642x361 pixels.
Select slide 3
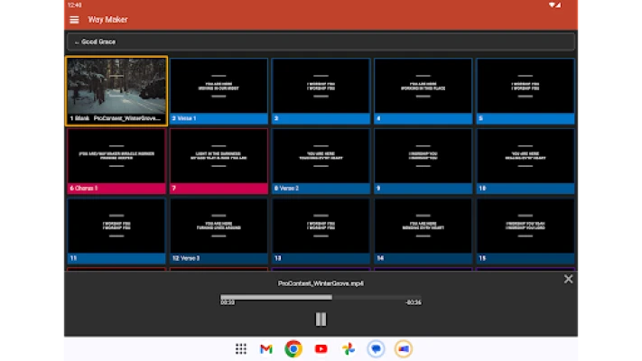pyautogui.click(x=321, y=91)
